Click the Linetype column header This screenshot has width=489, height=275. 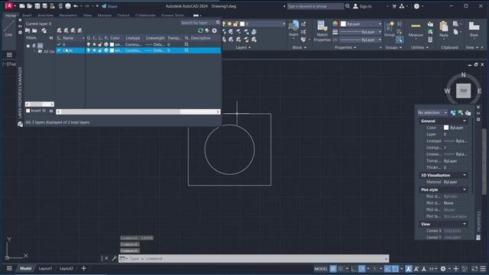coord(133,38)
